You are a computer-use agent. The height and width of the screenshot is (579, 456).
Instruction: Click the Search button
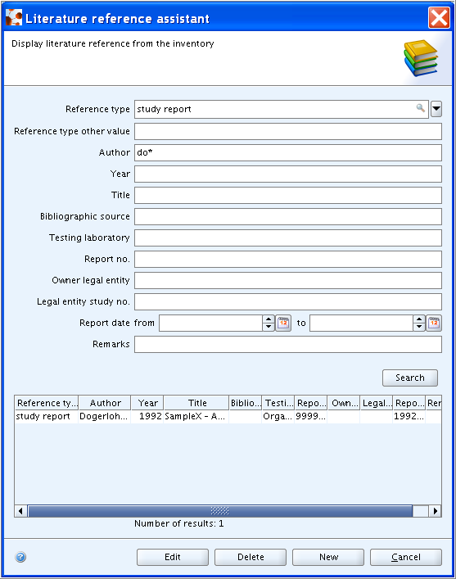(x=410, y=378)
